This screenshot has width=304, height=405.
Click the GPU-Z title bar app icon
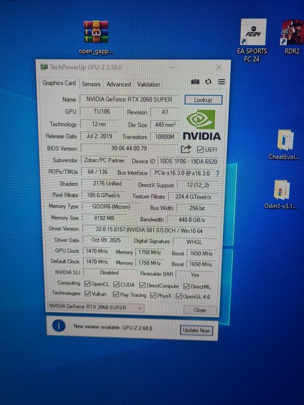click(44, 67)
